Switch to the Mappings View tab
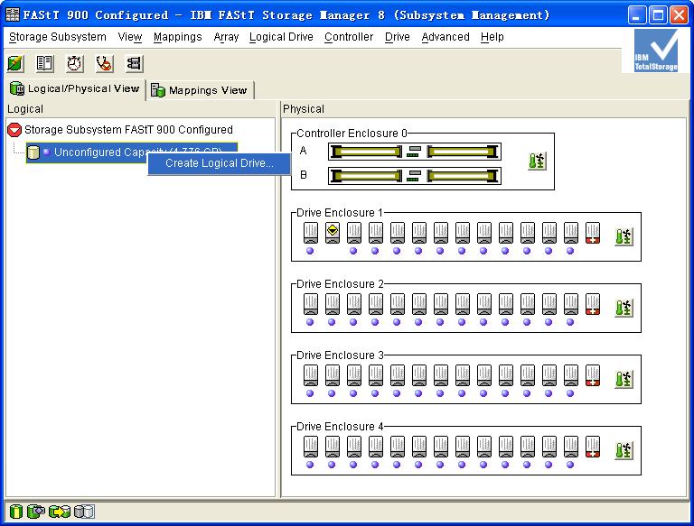 [201, 90]
